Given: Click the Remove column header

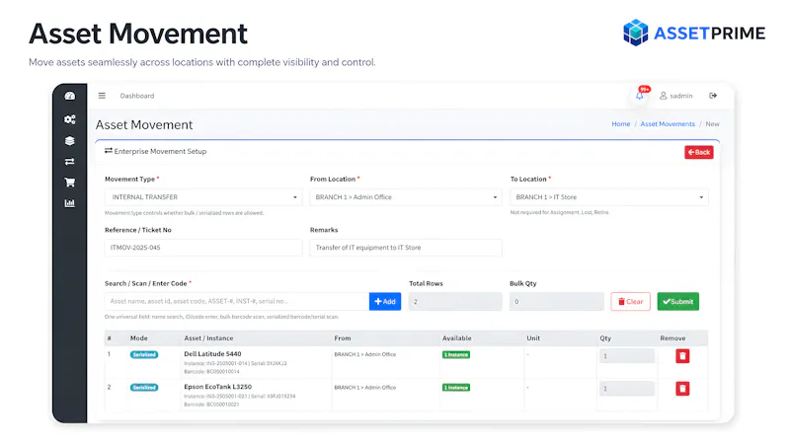Looking at the screenshot, I should click(x=672, y=338).
